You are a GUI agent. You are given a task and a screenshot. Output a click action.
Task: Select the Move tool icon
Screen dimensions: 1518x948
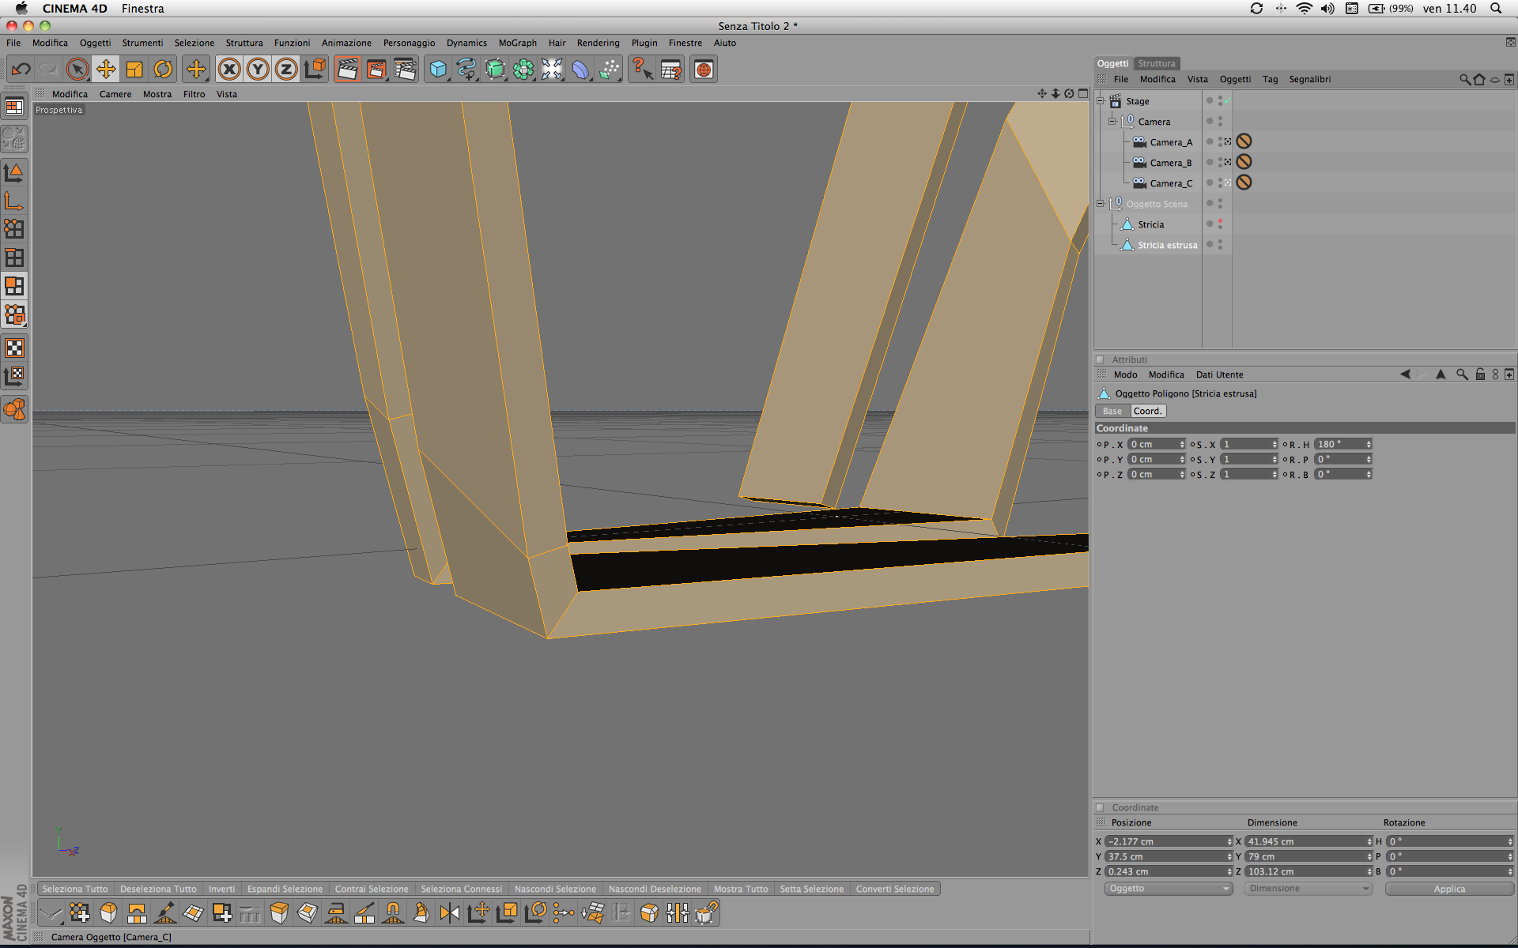point(106,70)
